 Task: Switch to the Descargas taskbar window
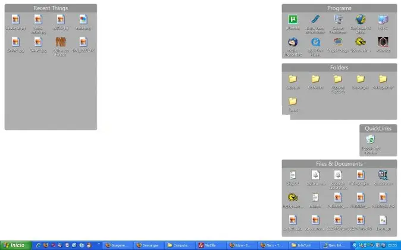point(149,245)
